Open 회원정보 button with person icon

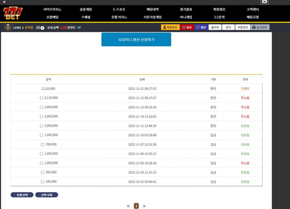tap(170, 27)
